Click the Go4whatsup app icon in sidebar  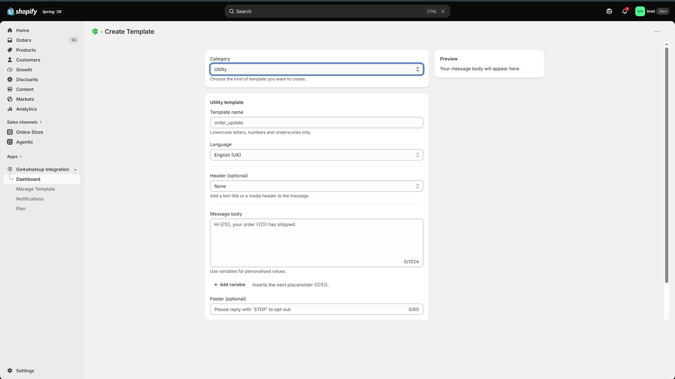pos(10,169)
